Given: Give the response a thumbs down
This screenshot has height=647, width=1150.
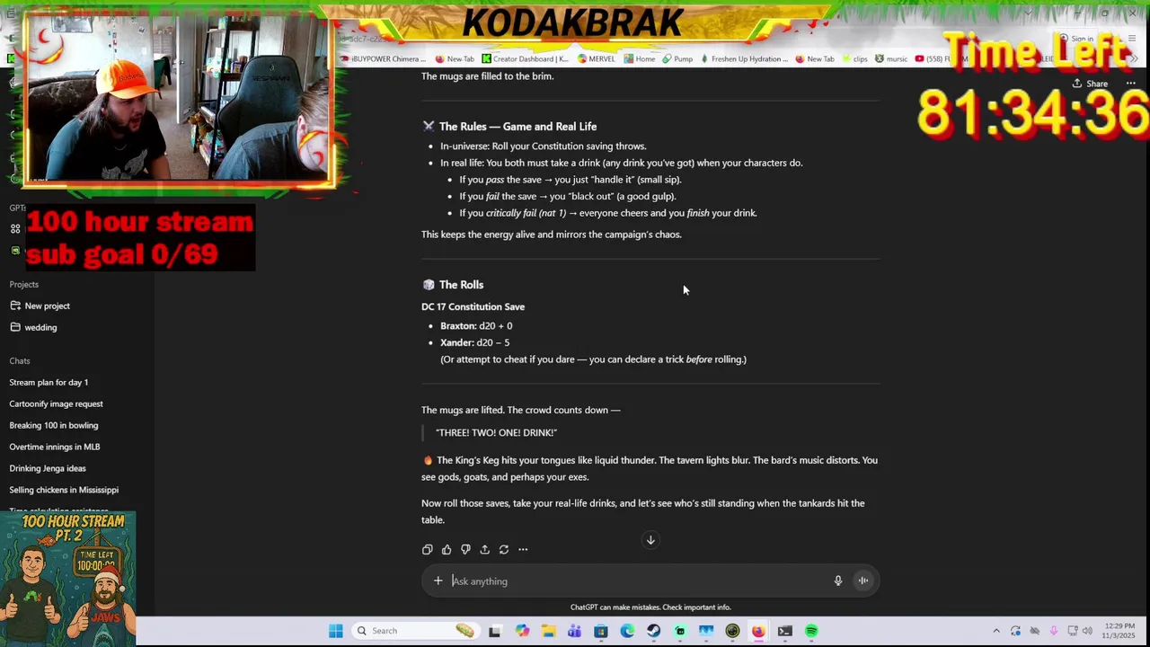Looking at the screenshot, I should point(465,549).
